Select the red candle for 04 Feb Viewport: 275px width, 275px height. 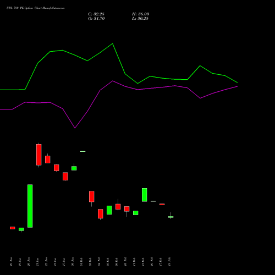click(x=101, y=214)
